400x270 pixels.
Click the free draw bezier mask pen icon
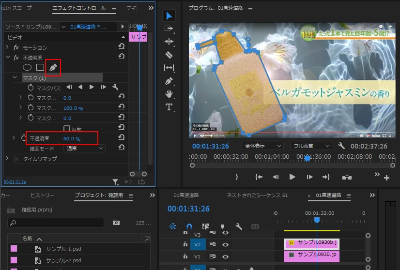tap(53, 68)
